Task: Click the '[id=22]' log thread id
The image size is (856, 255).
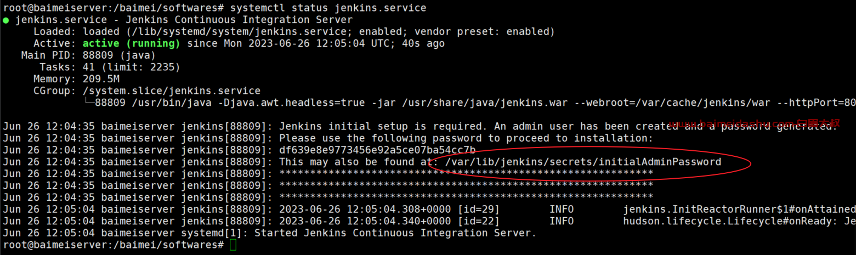Action: (478, 222)
